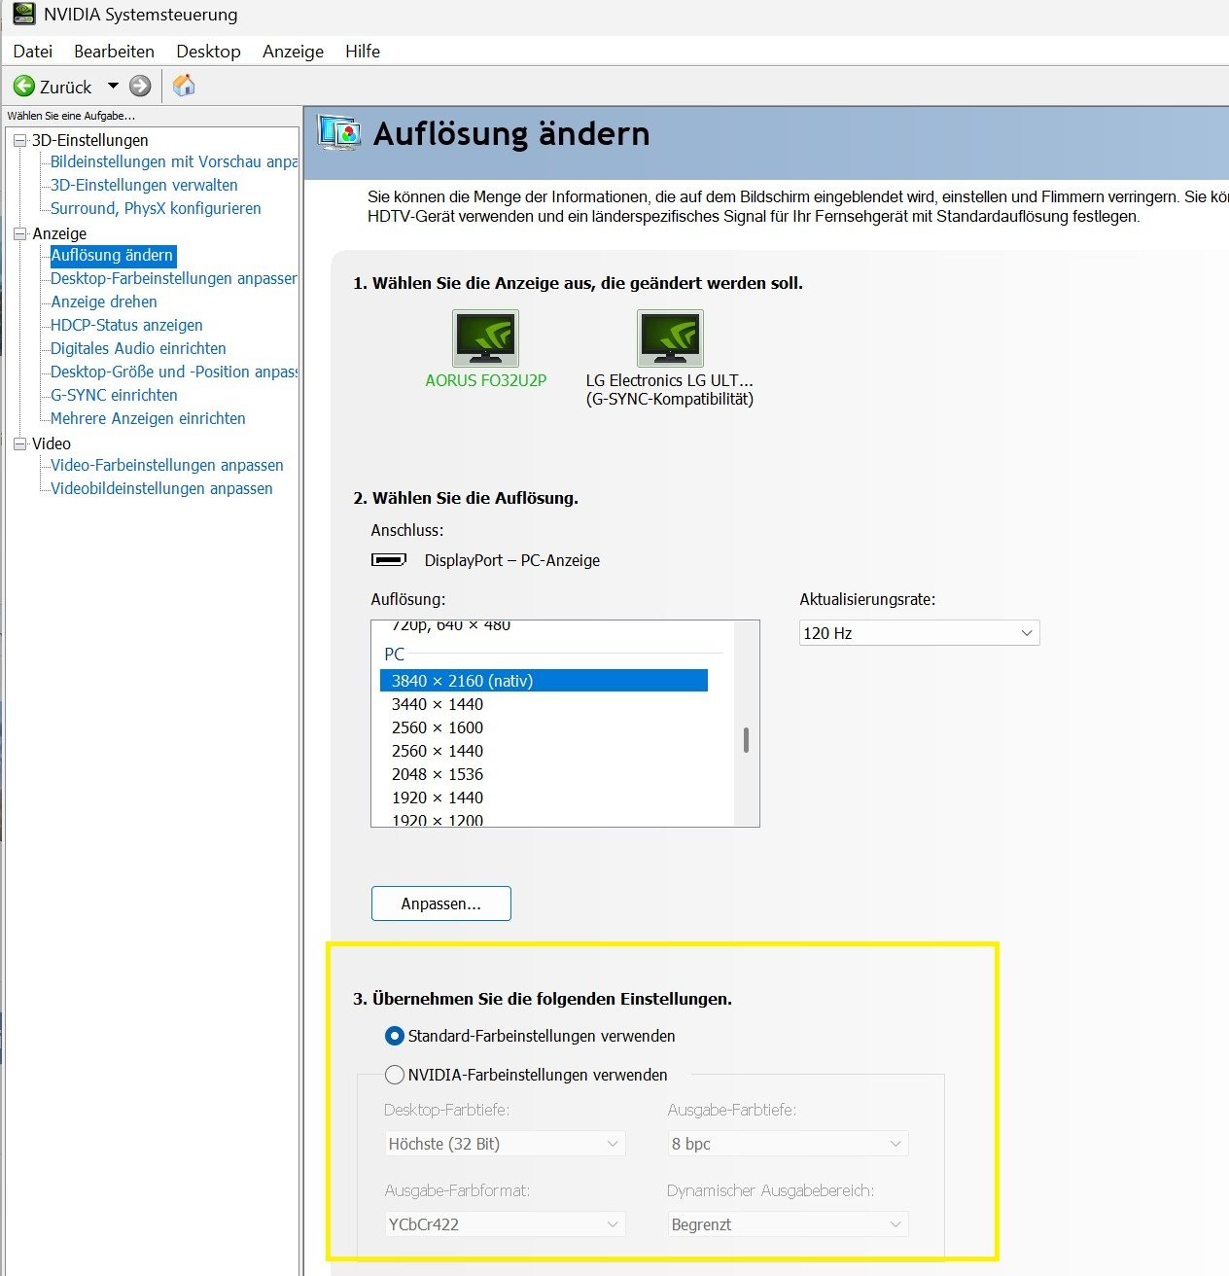Open the Bearbeiten menu
Image resolution: width=1229 pixels, height=1276 pixels.
point(115,52)
